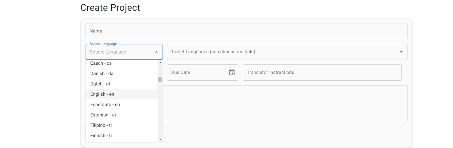Pick Esperanto - eo option
The height and width of the screenshot is (148, 453).
click(122, 104)
